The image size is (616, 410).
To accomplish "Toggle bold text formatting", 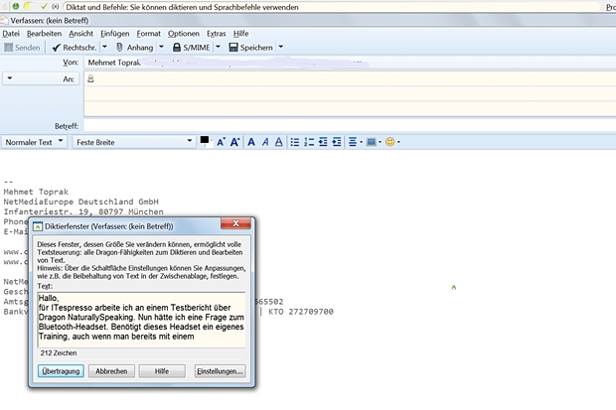I will click(251, 142).
